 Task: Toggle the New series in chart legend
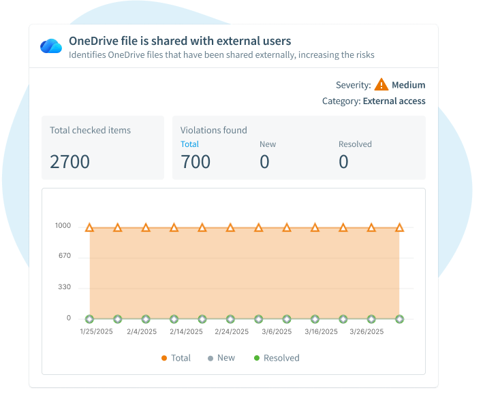221,358
